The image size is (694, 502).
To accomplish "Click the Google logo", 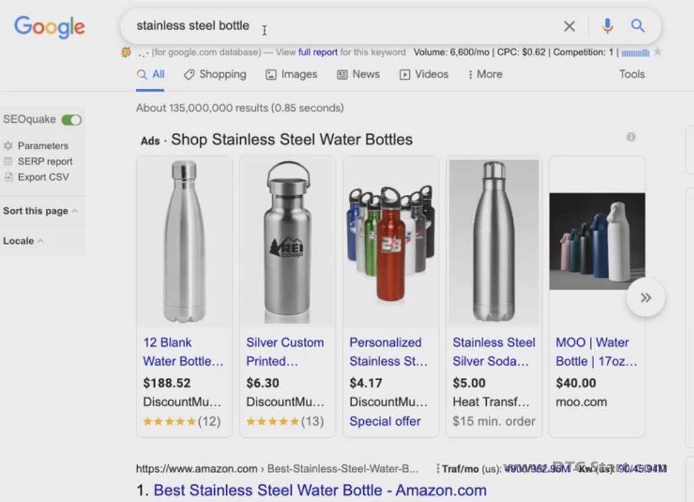I will (49, 26).
